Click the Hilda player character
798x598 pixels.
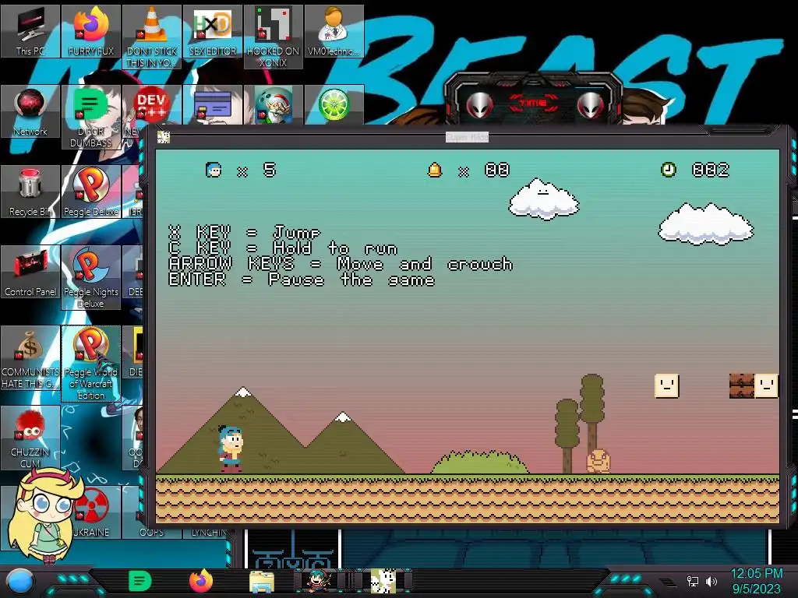coord(231,449)
